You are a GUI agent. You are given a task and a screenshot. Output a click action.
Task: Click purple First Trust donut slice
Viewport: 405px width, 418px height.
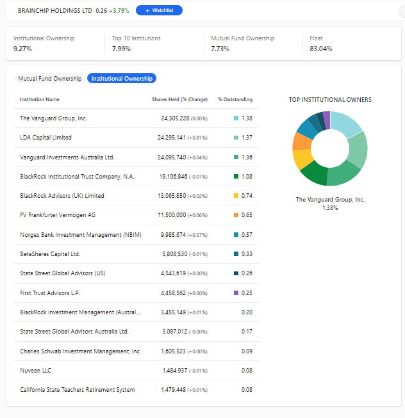[327, 120]
